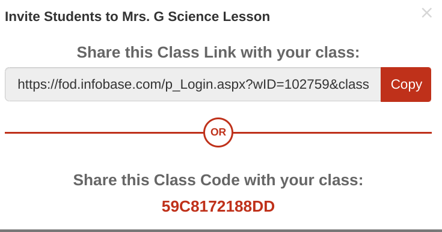
Task: Click the DD ending of class code
Action: [263, 207]
